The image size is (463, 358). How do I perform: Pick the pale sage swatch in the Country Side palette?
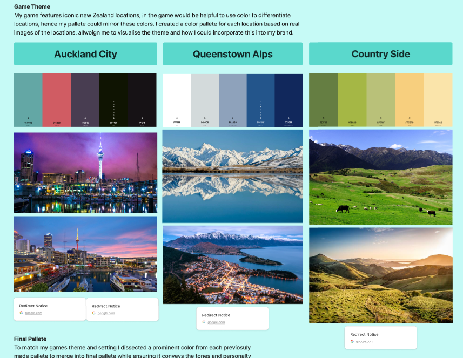click(x=381, y=100)
